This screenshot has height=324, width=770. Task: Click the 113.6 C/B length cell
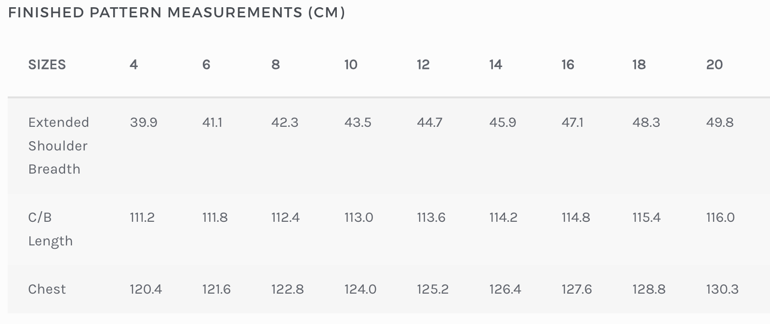coord(431,217)
